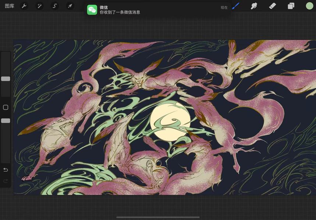
Task: Open the WeChat notification banner
Action: 157,10
